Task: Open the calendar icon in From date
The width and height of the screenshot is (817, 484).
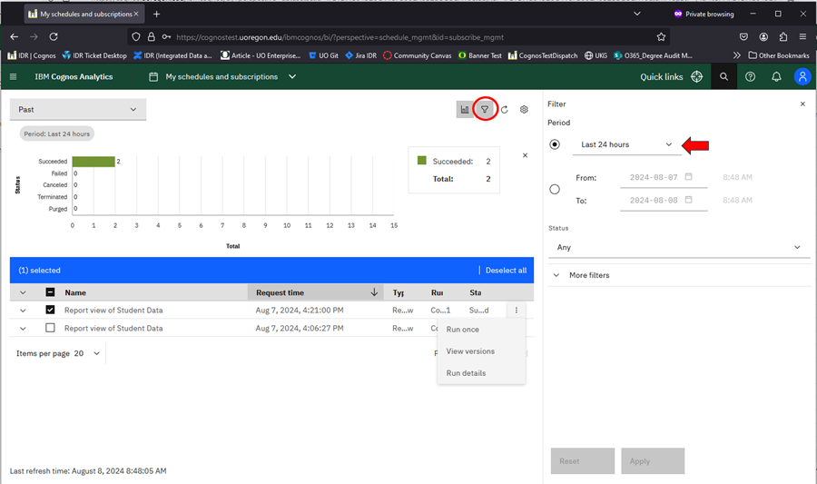Action: (x=688, y=176)
